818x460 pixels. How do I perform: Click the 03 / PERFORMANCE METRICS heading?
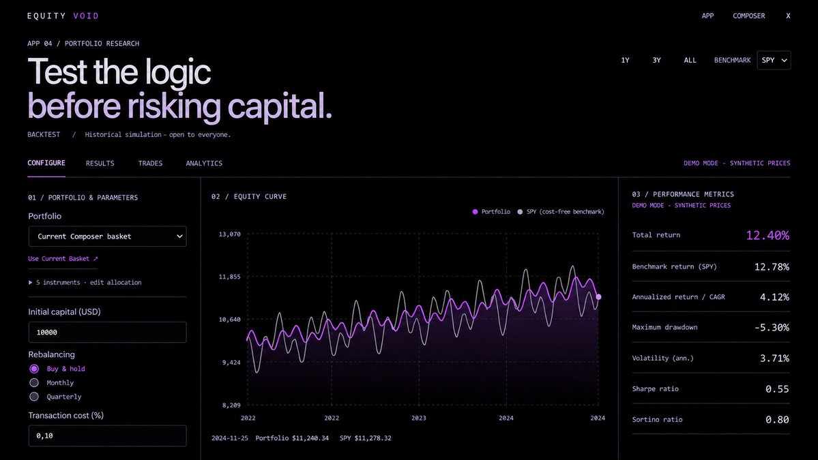click(x=683, y=194)
